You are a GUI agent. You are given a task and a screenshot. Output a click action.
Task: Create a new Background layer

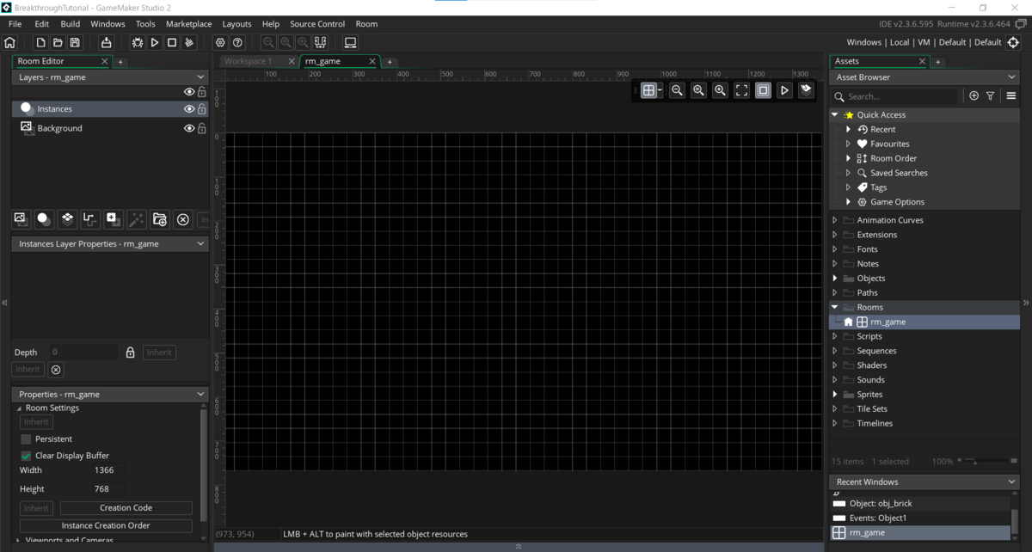point(20,219)
